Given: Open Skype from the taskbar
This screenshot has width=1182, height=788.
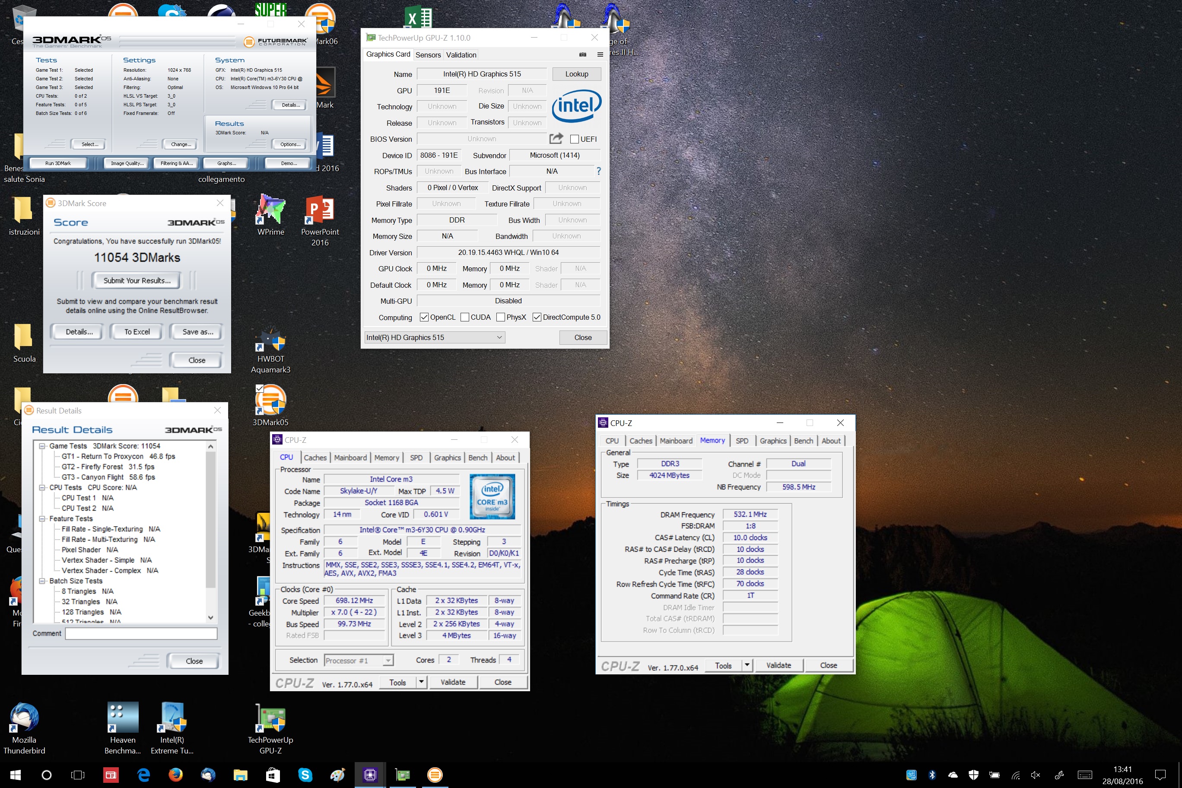Looking at the screenshot, I should (x=305, y=775).
